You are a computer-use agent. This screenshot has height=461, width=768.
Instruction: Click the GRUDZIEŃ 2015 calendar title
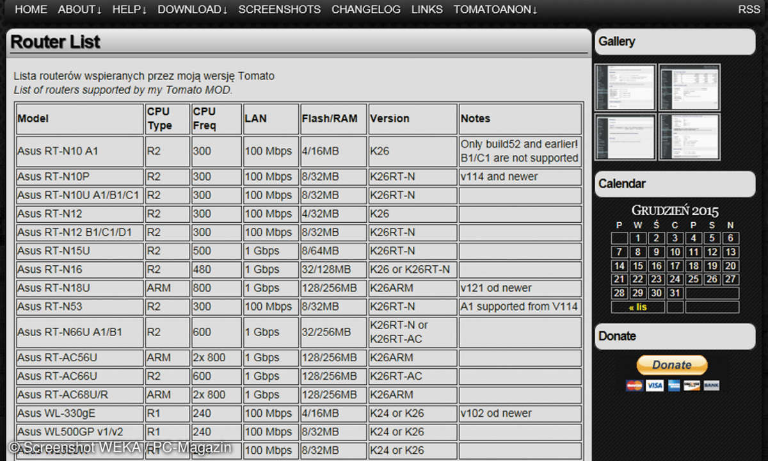(x=675, y=211)
